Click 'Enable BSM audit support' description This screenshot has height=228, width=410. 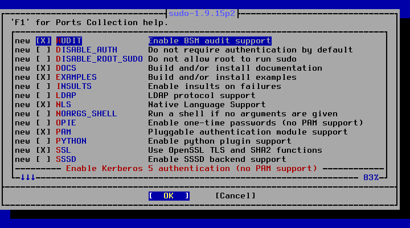click(210, 41)
